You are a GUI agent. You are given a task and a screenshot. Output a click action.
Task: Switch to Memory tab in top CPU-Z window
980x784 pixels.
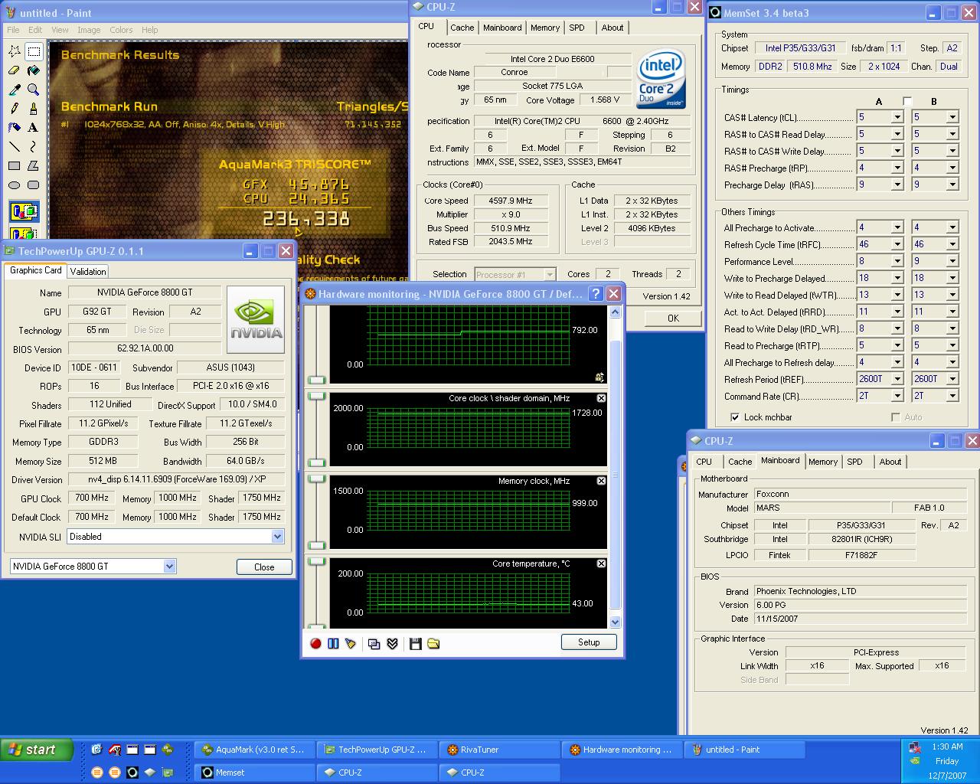(545, 28)
